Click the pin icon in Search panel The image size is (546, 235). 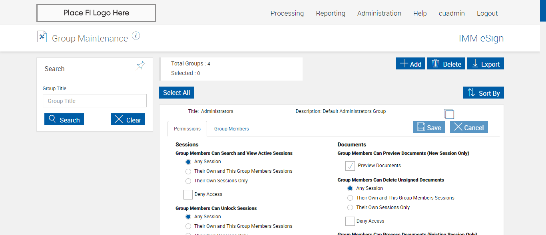click(x=141, y=66)
